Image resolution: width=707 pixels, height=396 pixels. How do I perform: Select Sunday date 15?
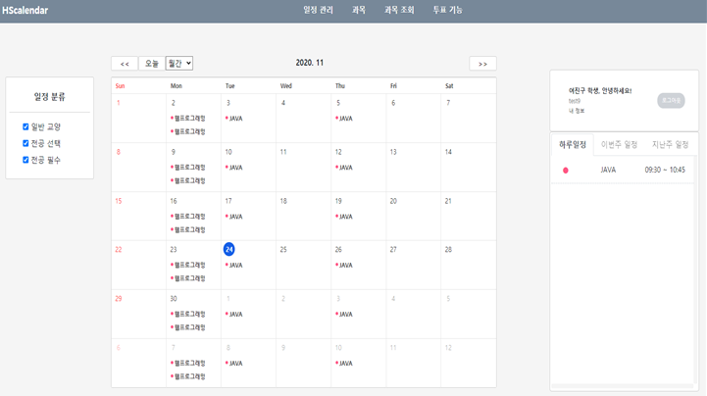coord(119,201)
